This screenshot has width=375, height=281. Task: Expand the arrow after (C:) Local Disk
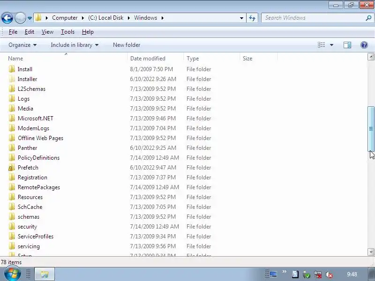(128, 18)
